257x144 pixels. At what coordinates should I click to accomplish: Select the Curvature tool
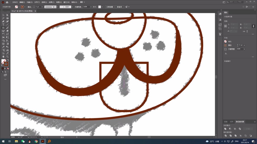click(7, 21)
